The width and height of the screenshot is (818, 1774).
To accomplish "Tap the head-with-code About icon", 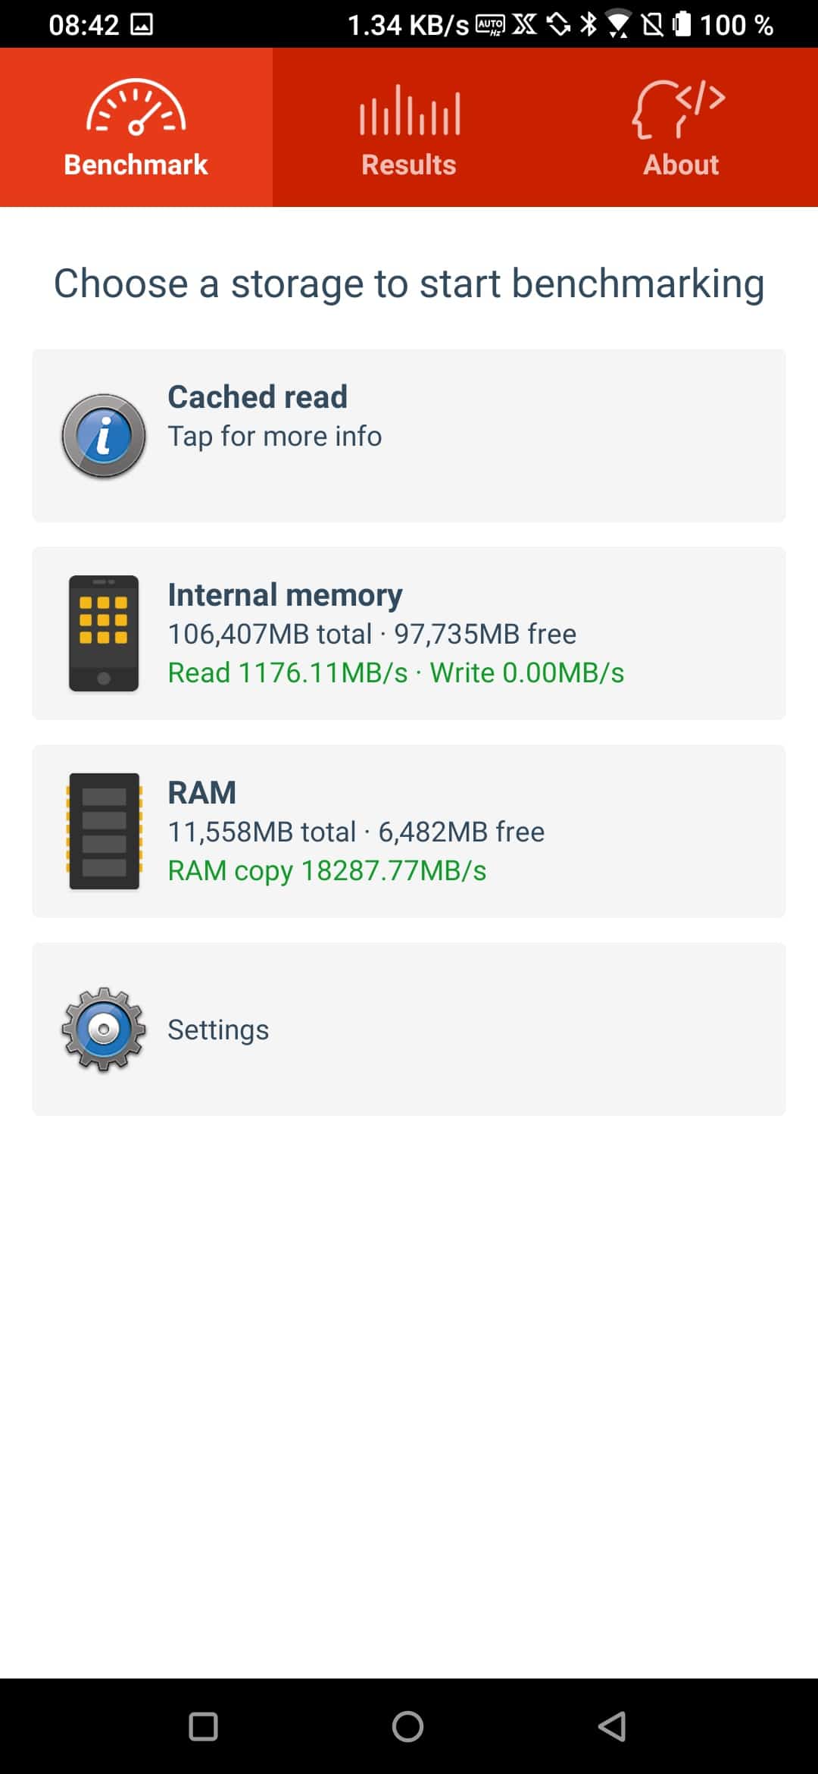I will coord(679,109).
